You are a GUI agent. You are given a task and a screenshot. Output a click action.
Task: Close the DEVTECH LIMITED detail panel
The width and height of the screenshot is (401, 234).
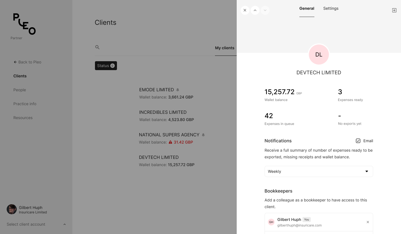(245, 10)
